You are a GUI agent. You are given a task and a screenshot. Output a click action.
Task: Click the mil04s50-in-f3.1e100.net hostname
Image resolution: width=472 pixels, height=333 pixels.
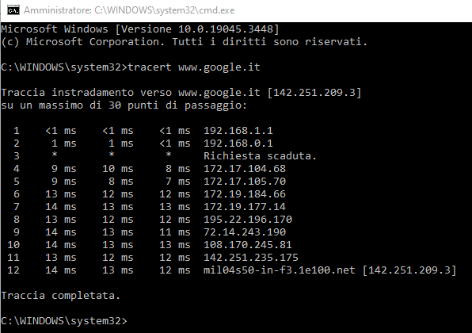pos(280,270)
